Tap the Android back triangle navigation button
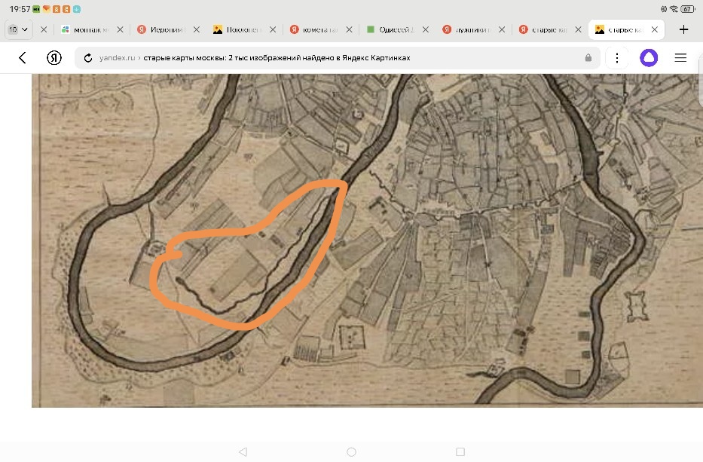This screenshot has height=462, width=703. pos(243,451)
